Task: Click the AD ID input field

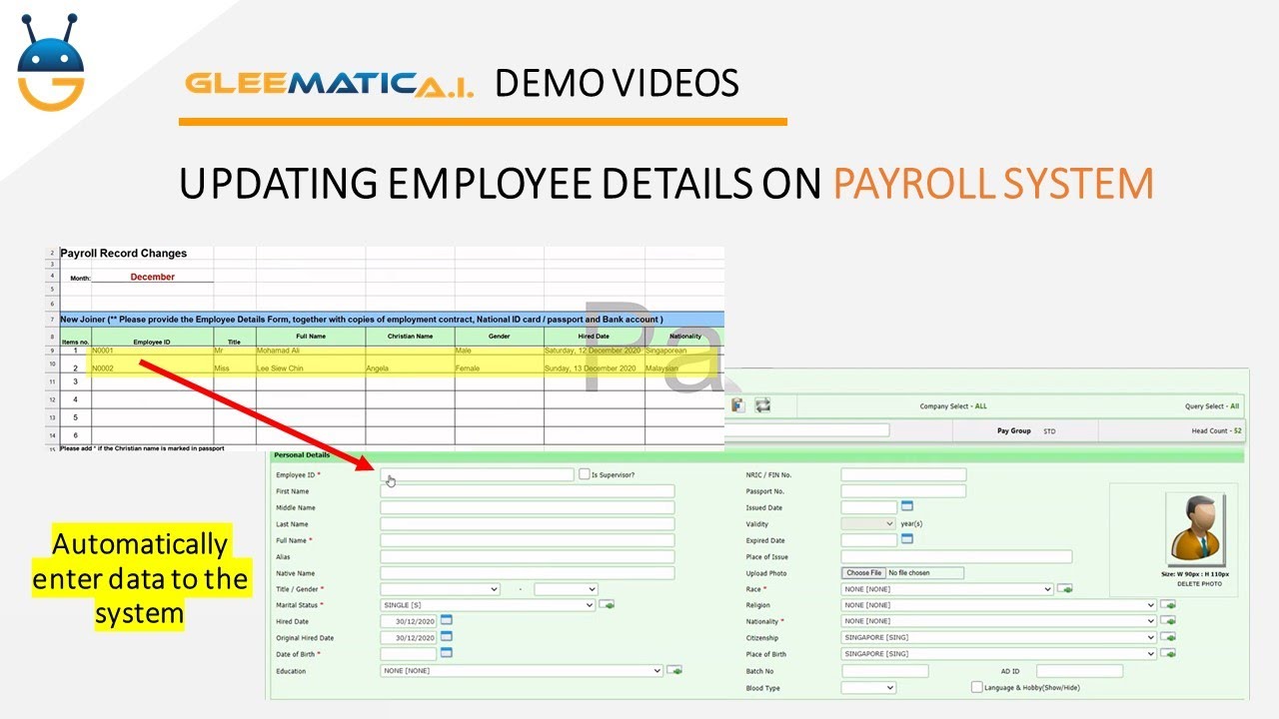Action: point(1080,671)
